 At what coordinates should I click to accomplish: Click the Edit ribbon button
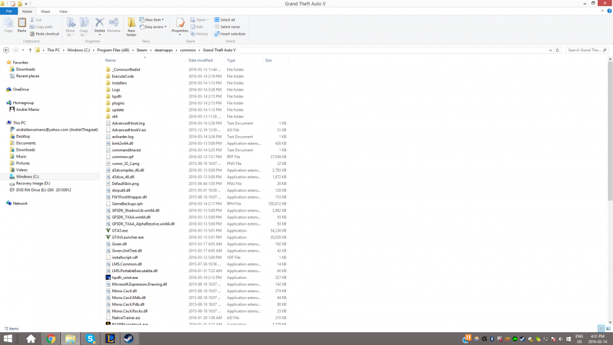coord(197,26)
